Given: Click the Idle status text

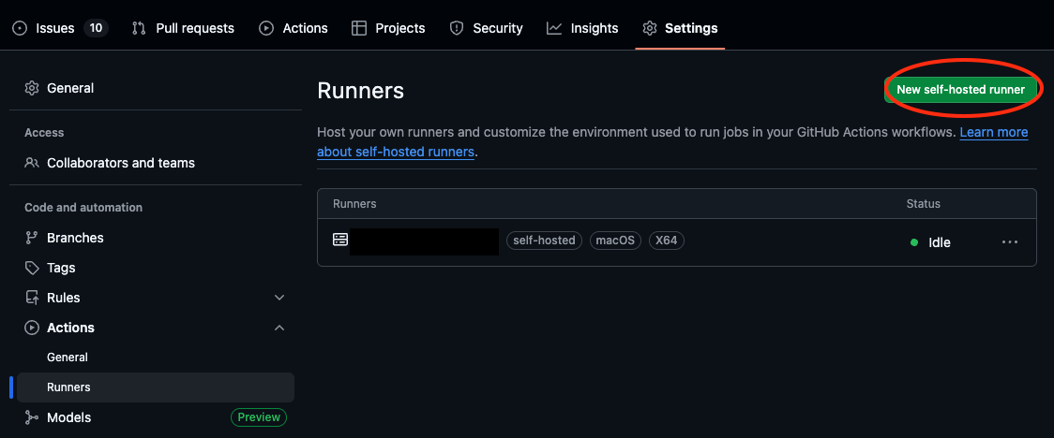Looking at the screenshot, I should click(x=939, y=242).
